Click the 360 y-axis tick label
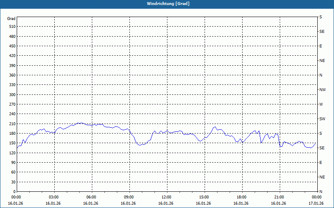The image size is (334, 208). click(13, 75)
